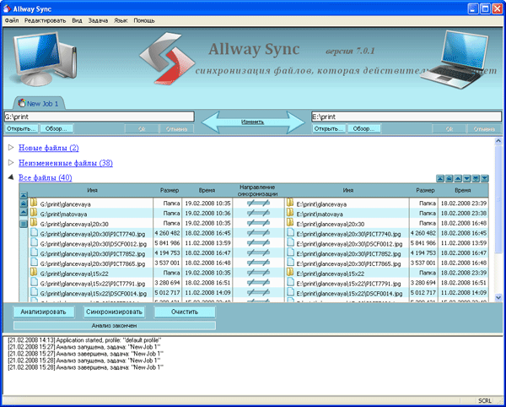This screenshot has width=506, height=407.
Task: Click Открыть... under the E:\print field
Action: click(329, 129)
